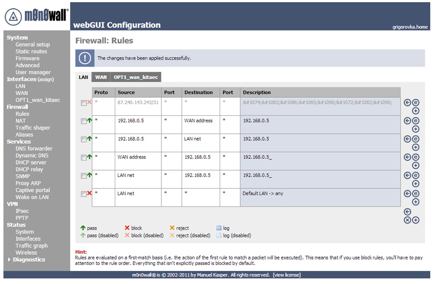
Task: Add a new rule based on the 87.240.143.243/31 rule
Action: point(415,111)
